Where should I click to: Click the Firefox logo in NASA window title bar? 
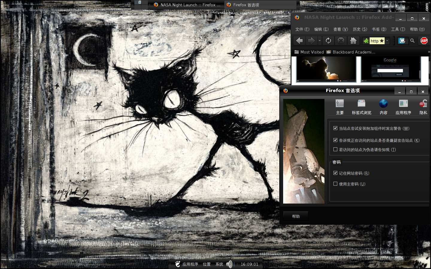click(297, 17)
